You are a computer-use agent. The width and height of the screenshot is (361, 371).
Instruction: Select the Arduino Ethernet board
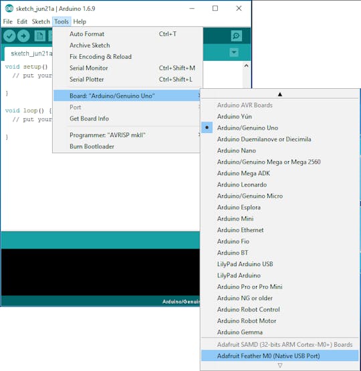pos(280,230)
